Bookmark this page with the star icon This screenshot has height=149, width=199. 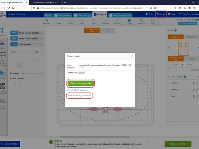[155, 8]
